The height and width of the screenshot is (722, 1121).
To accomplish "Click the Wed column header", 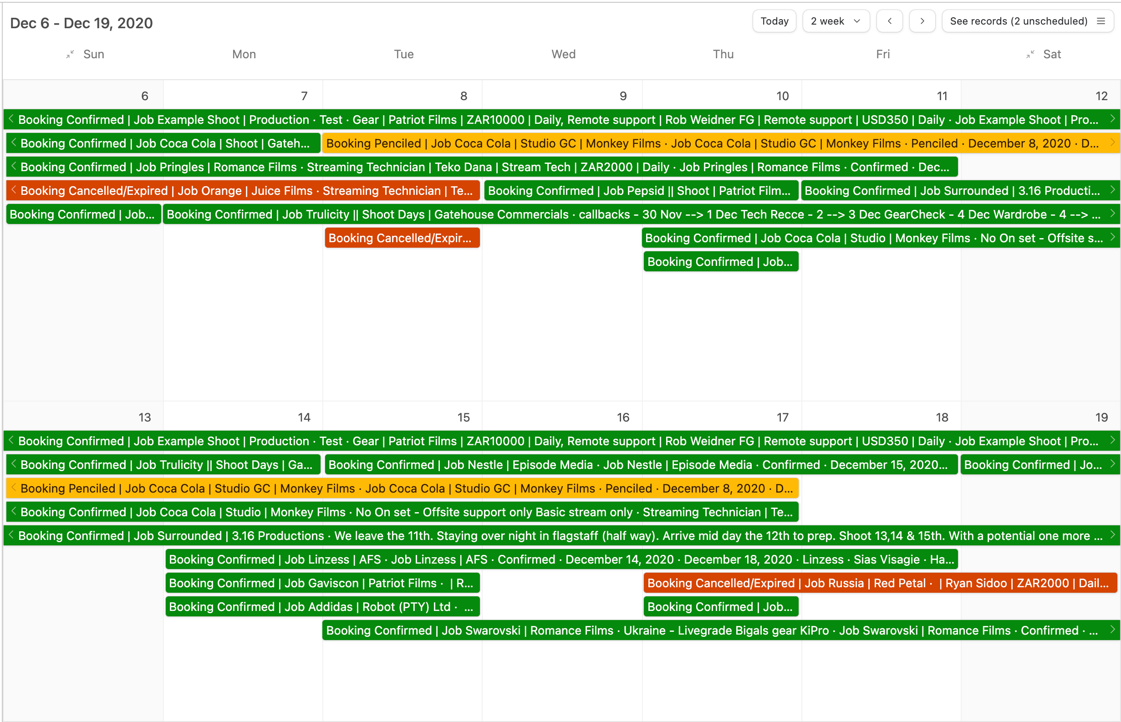I will pyautogui.click(x=564, y=54).
